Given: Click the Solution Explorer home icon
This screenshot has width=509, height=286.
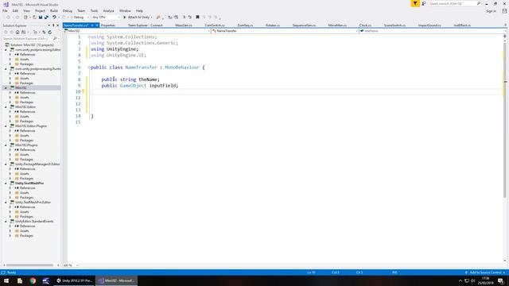Looking at the screenshot, I should click(x=17, y=32).
